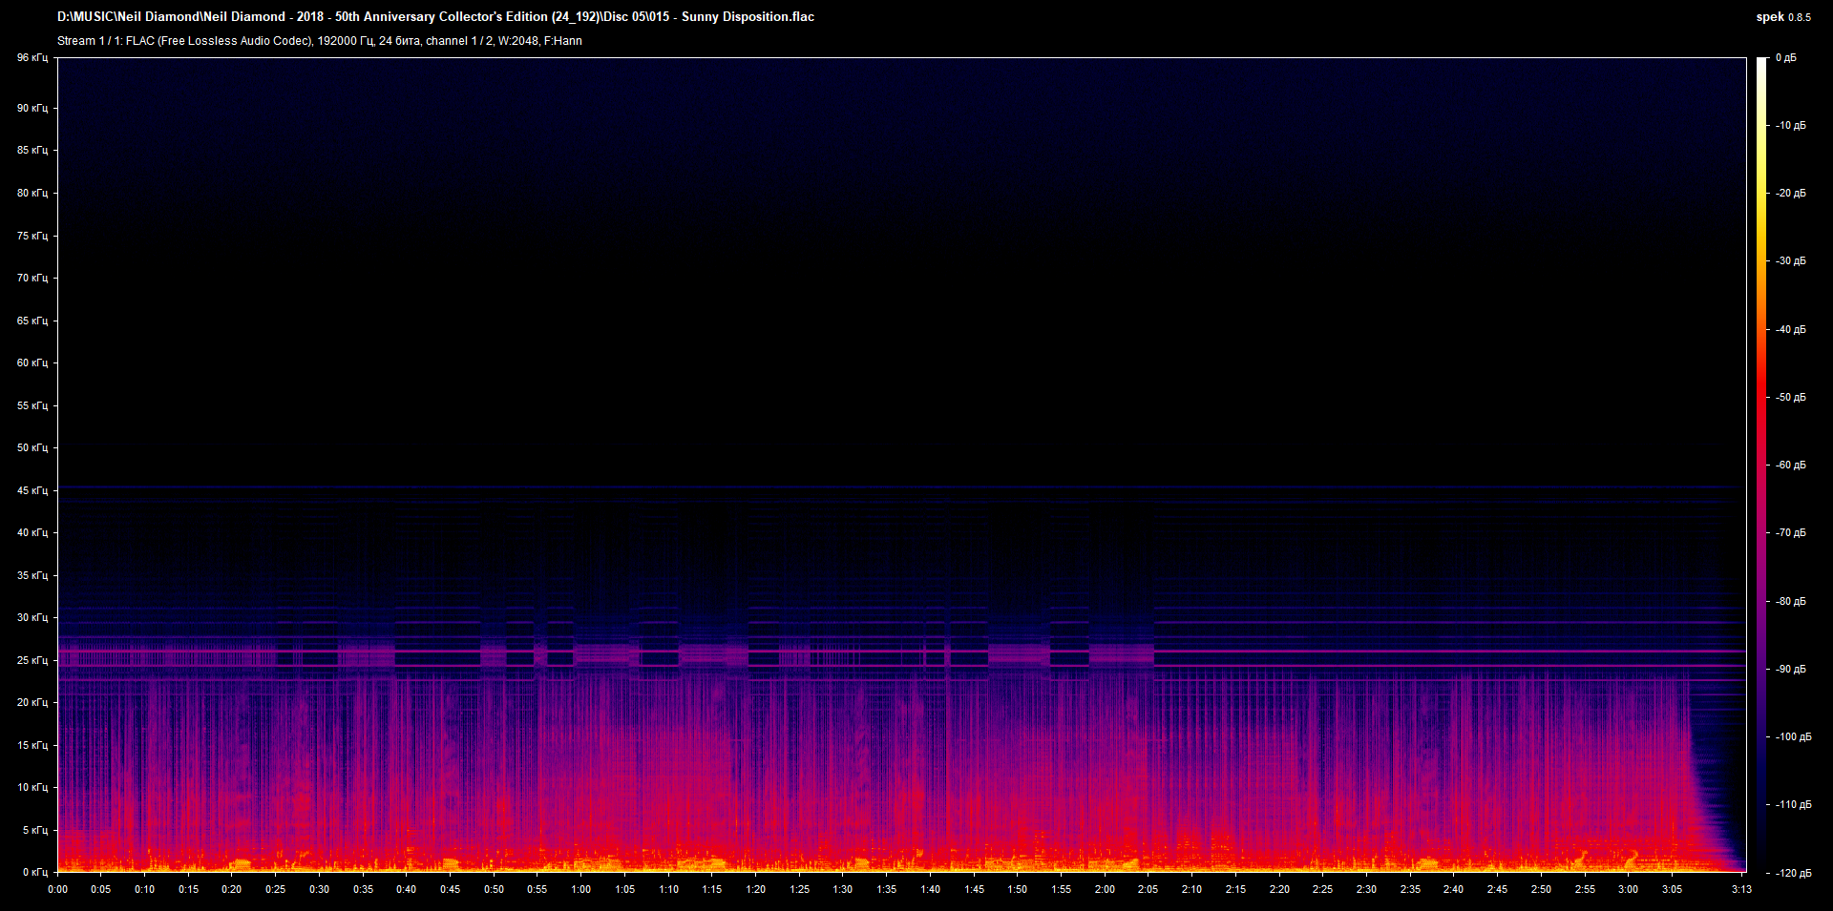This screenshot has height=911, width=1833.
Task: Click the W:2048 window size text
Action: [x=516, y=41]
